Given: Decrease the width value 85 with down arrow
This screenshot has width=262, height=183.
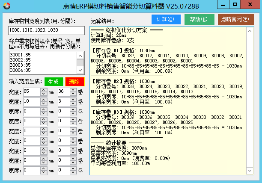Looking at the screenshot, I should pos(43,93).
